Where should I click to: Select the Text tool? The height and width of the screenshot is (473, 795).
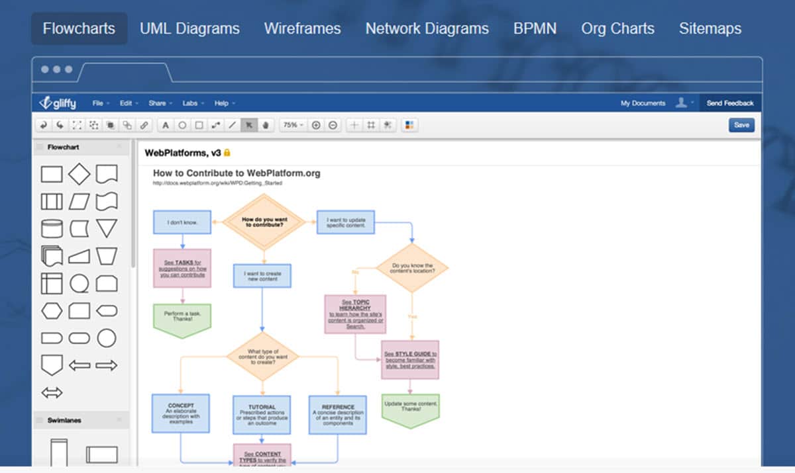point(164,125)
